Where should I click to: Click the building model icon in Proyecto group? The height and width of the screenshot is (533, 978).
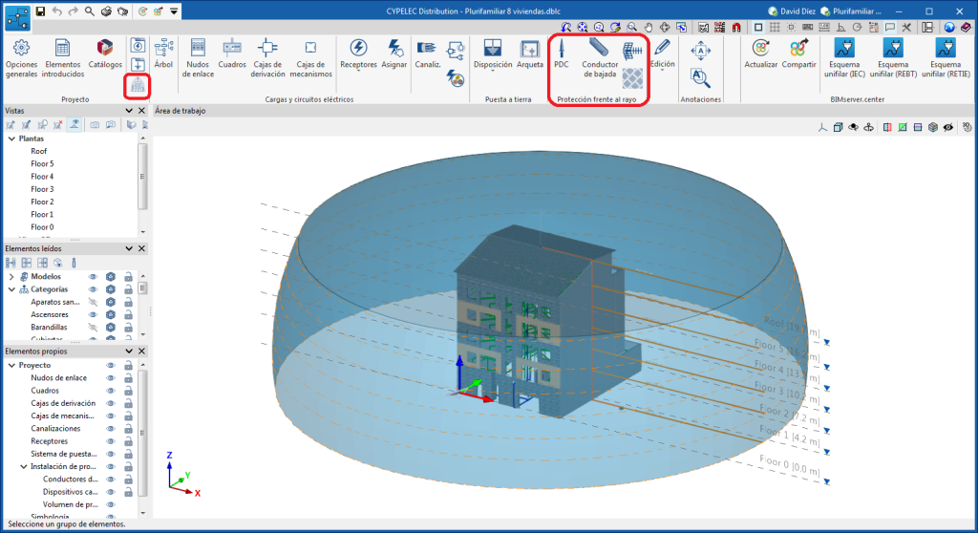coord(138,86)
